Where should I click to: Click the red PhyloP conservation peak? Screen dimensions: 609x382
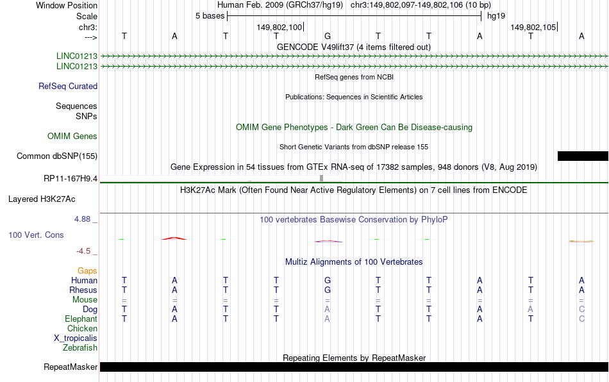174,238
